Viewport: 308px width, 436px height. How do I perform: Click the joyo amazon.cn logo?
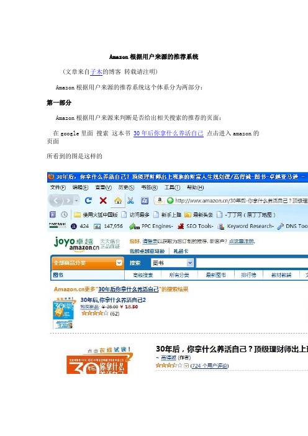pos(77,245)
